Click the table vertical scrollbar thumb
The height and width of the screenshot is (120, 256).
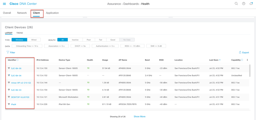(250, 70)
